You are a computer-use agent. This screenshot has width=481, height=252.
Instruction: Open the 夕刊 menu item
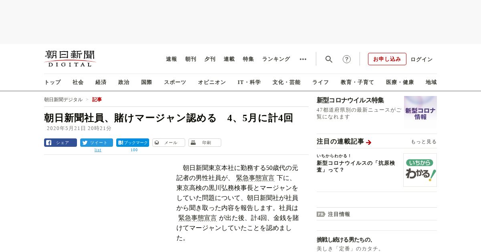pyautogui.click(x=210, y=59)
